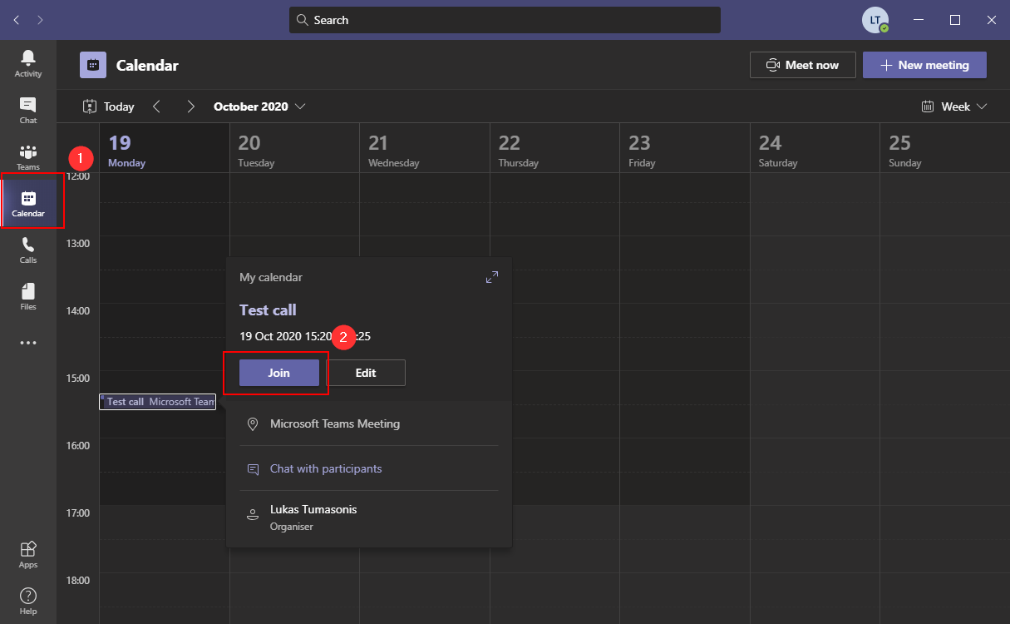
Task: Switch to the Calendar tab in sidebar
Action: click(x=28, y=203)
